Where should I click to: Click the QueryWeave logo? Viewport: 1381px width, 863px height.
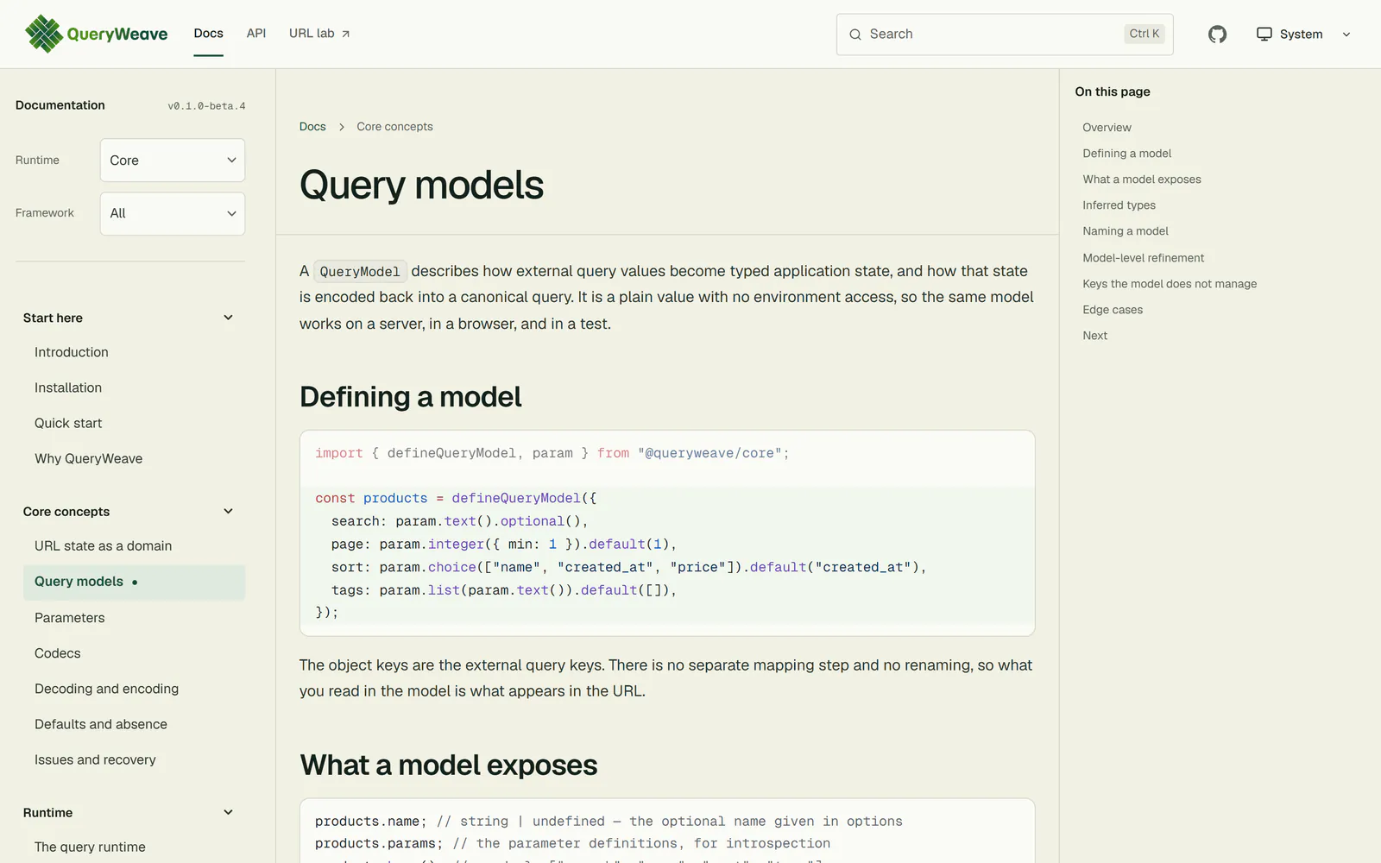97,34
